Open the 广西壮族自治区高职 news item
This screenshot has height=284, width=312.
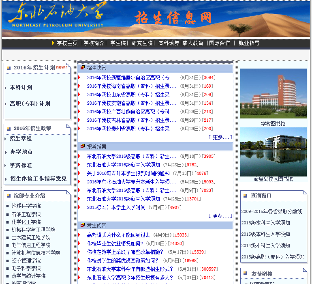[x=132, y=112]
